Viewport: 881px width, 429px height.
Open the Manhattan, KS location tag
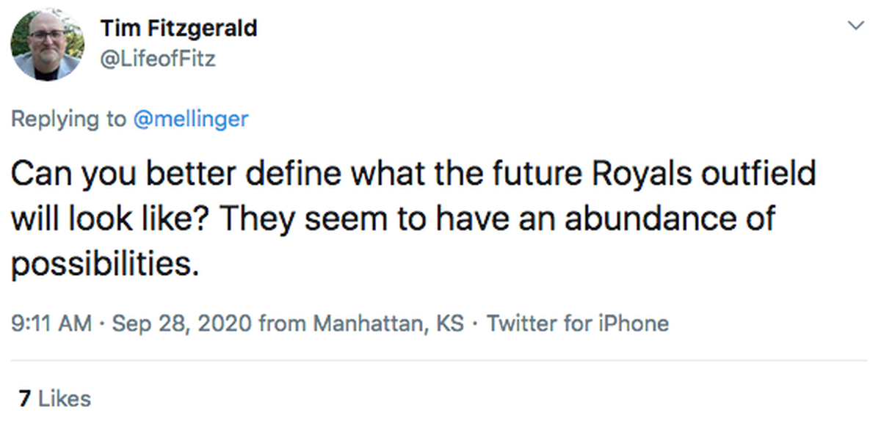point(389,323)
